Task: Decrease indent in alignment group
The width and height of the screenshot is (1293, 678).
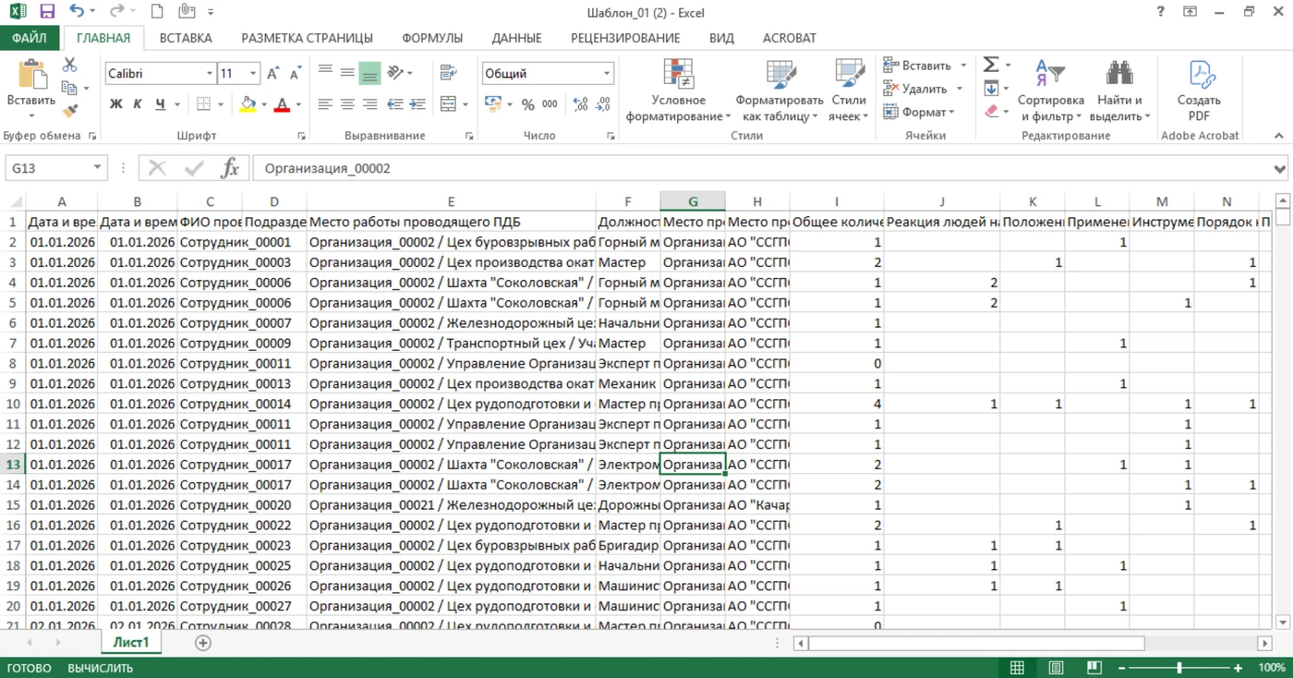Action: pyautogui.click(x=394, y=104)
